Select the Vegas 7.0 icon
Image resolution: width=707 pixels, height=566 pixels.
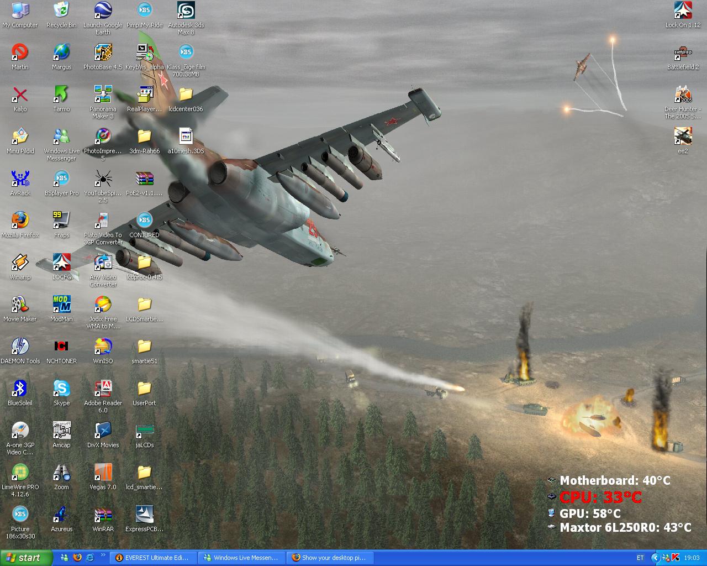pyautogui.click(x=103, y=477)
